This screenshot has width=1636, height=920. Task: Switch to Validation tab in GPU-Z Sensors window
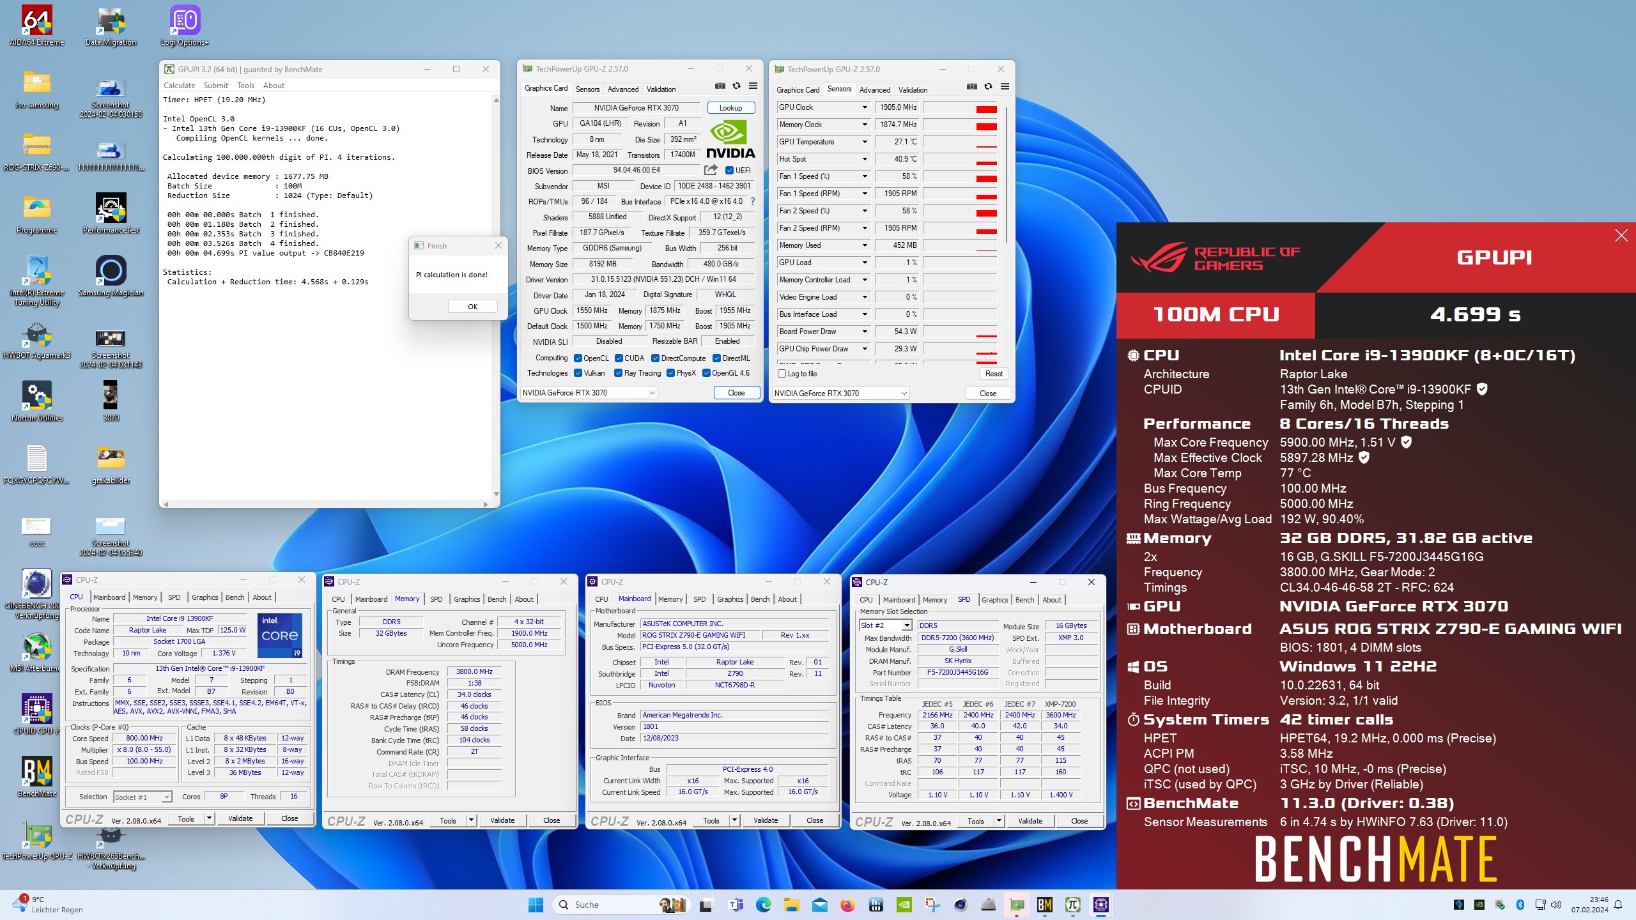(x=913, y=90)
